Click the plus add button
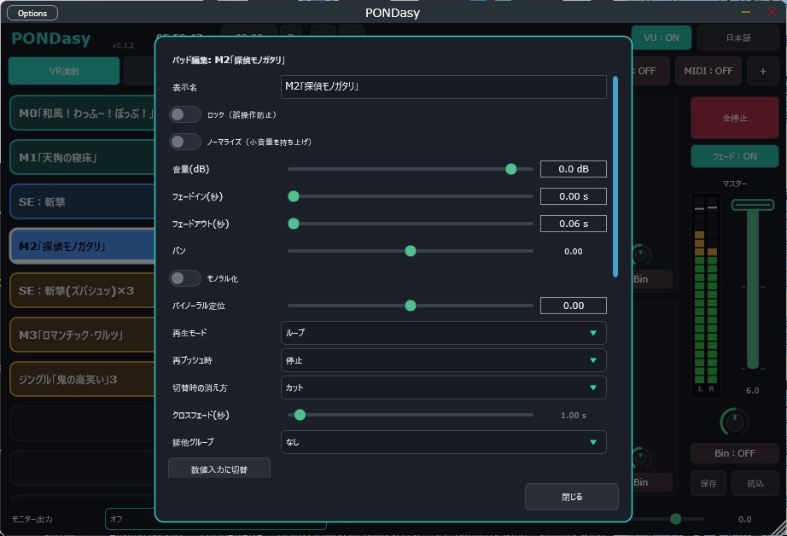The height and width of the screenshot is (536, 787). click(763, 71)
